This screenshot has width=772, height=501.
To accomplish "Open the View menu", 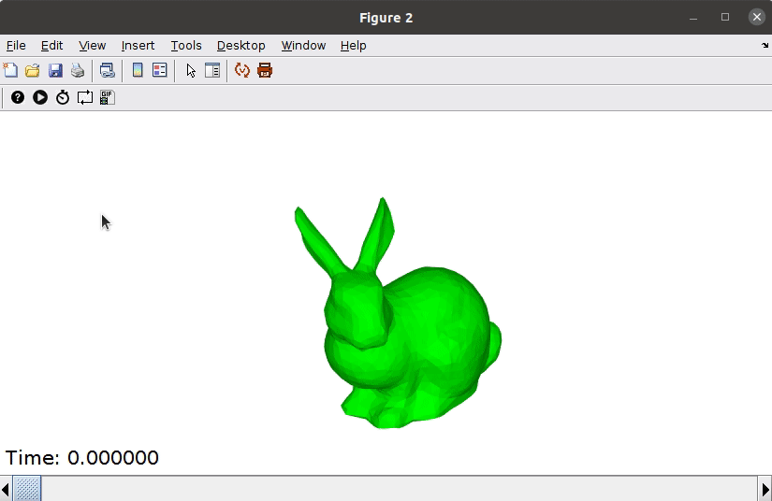I will click(92, 45).
